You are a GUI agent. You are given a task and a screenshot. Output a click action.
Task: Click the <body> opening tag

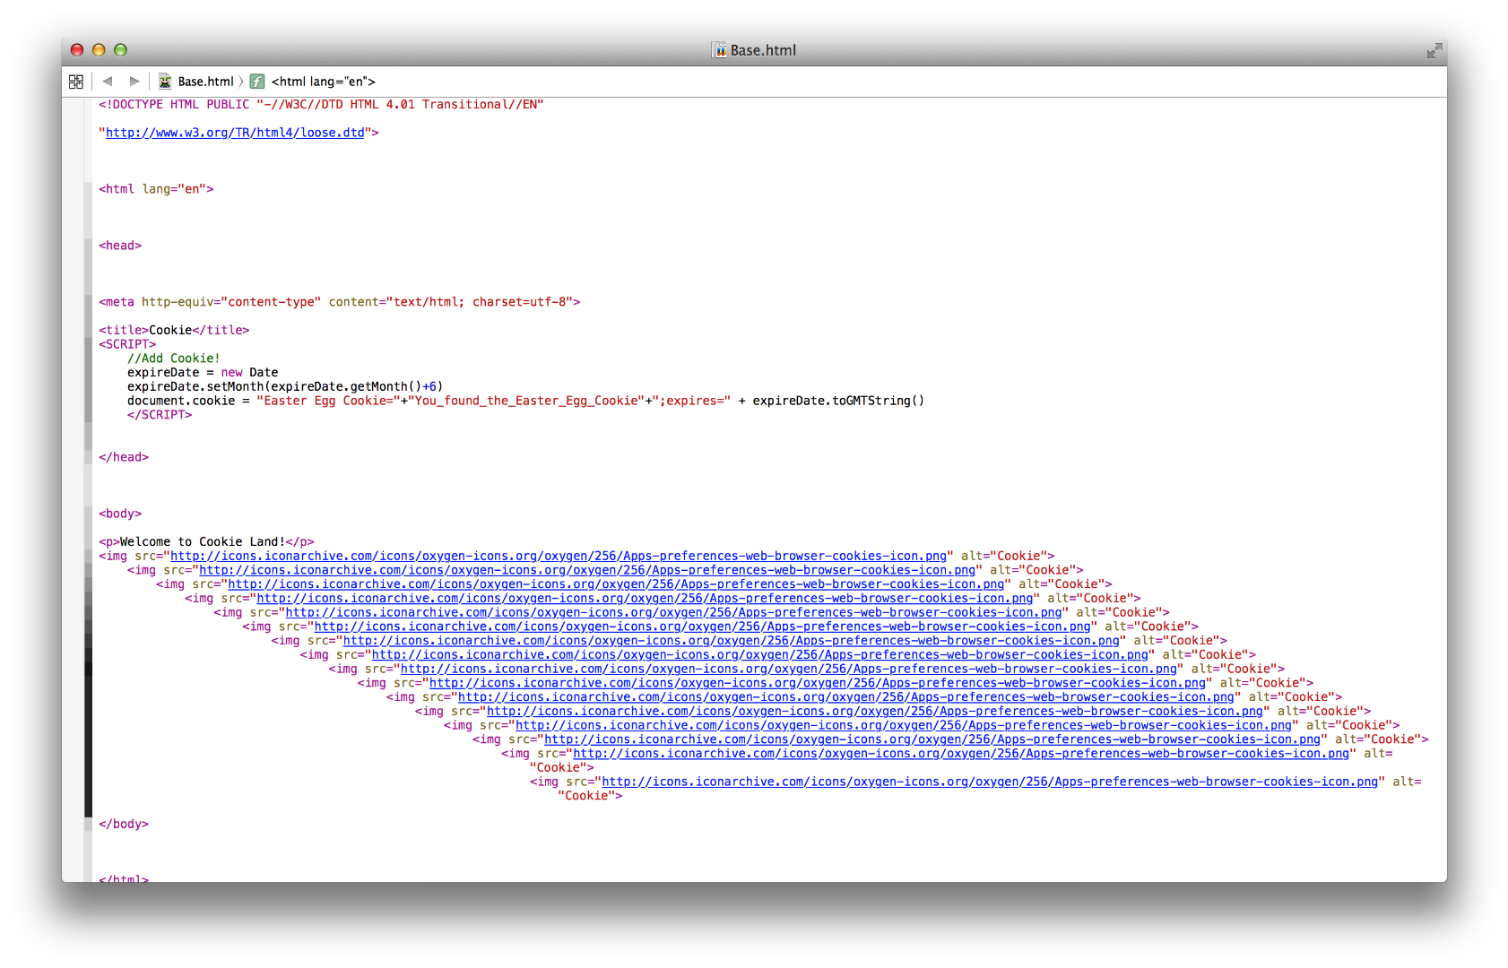120,514
